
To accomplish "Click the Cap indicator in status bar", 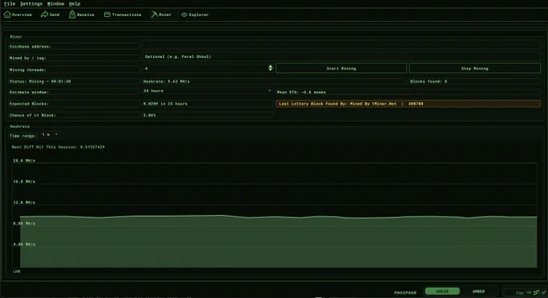I will point(519,292).
